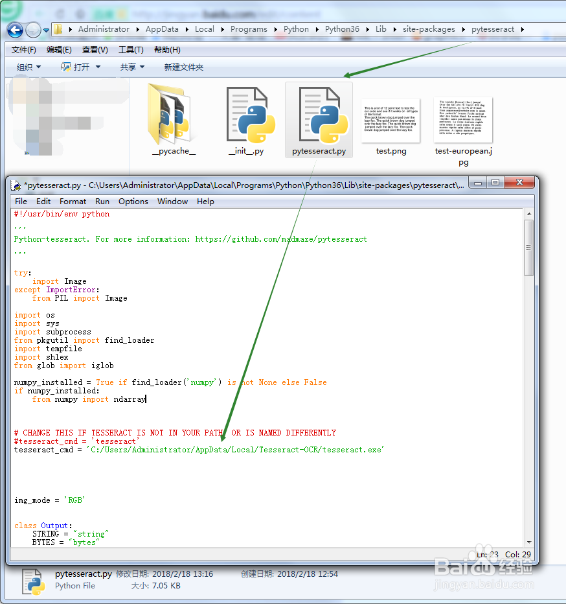Click 新建文件夹 to create a folder
This screenshot has height=604, width=566.
[x=184, y=67]
